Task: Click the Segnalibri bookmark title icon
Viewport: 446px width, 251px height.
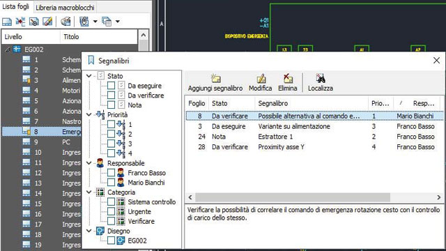Action: point(91,60)
